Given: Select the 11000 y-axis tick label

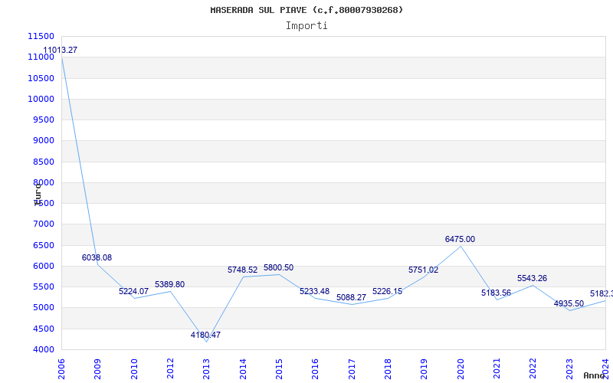Looking at the screenshot, I should (41, 57).
